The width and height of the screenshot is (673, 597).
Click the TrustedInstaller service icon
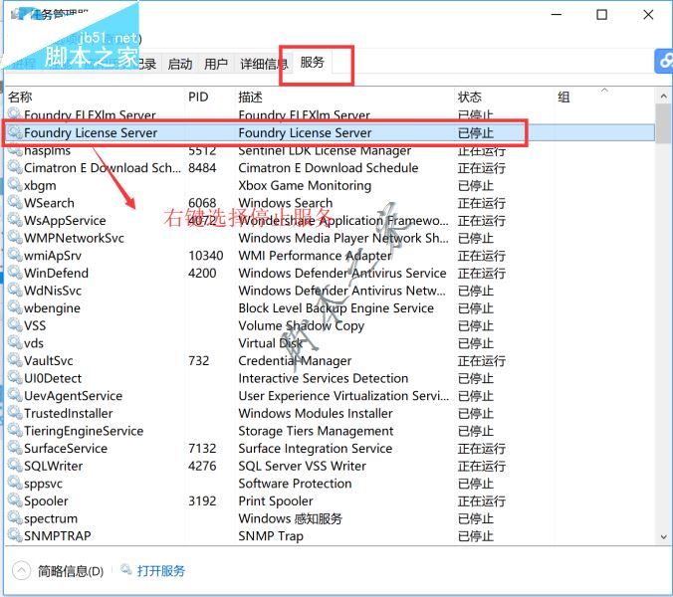(x=15, y=413)
